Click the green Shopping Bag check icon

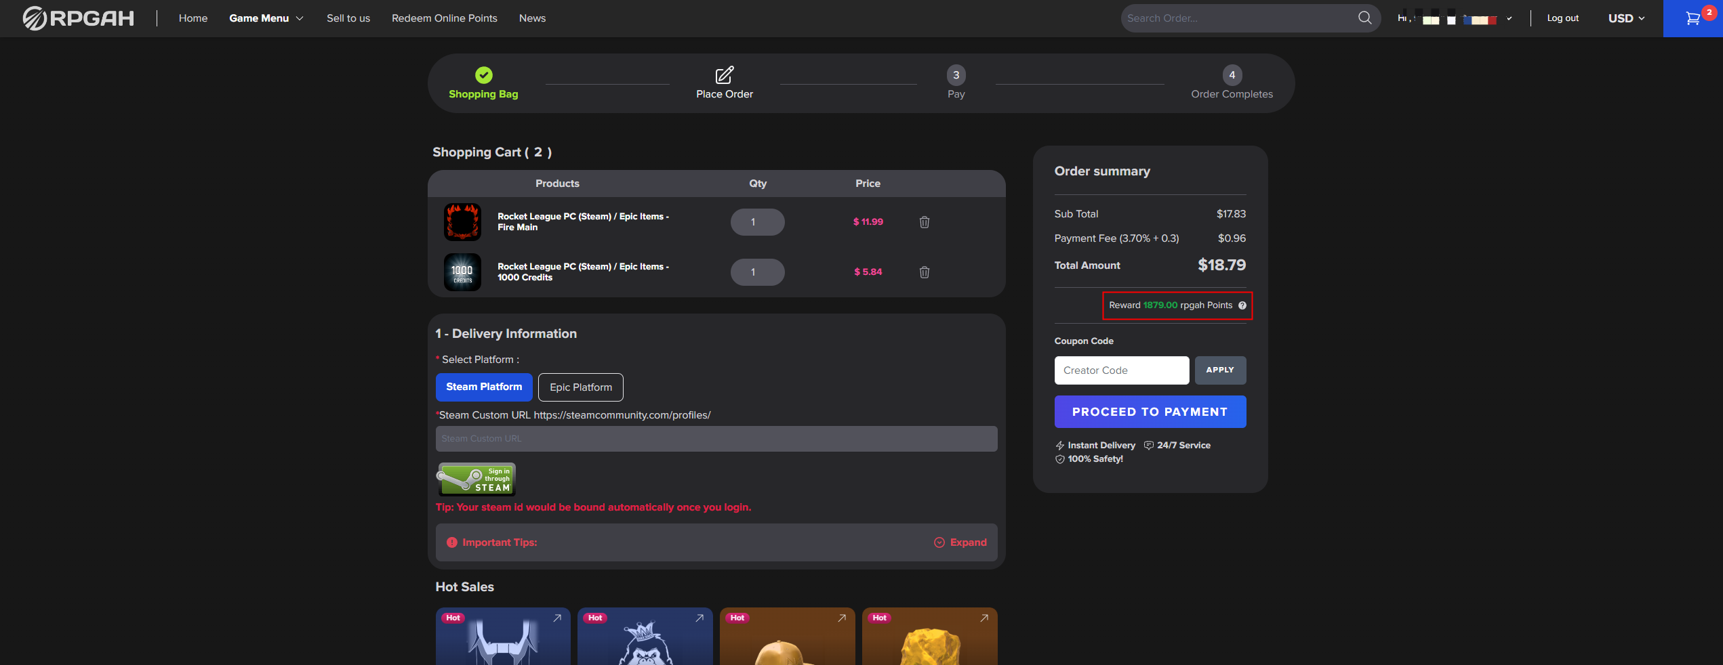483,74
